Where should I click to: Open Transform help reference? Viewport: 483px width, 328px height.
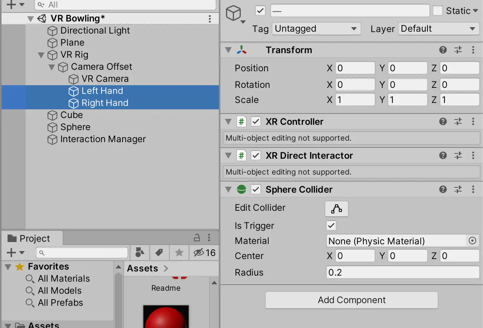coord(443,50)
